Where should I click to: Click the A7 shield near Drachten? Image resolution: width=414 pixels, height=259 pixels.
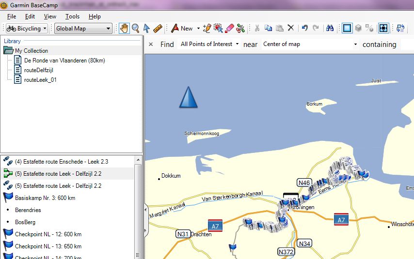[215, 226]
